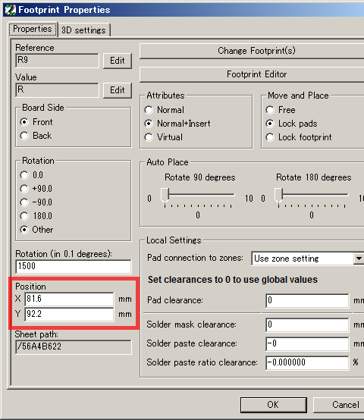Click Solder paste ratio clearance field
The image size is (364, 420).
tap(307, 362)
